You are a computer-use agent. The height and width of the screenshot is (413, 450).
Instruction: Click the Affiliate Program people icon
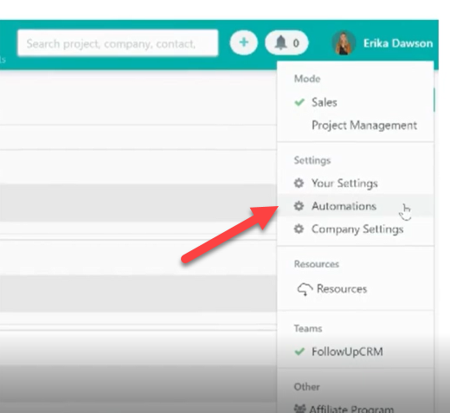click(299, 409)
